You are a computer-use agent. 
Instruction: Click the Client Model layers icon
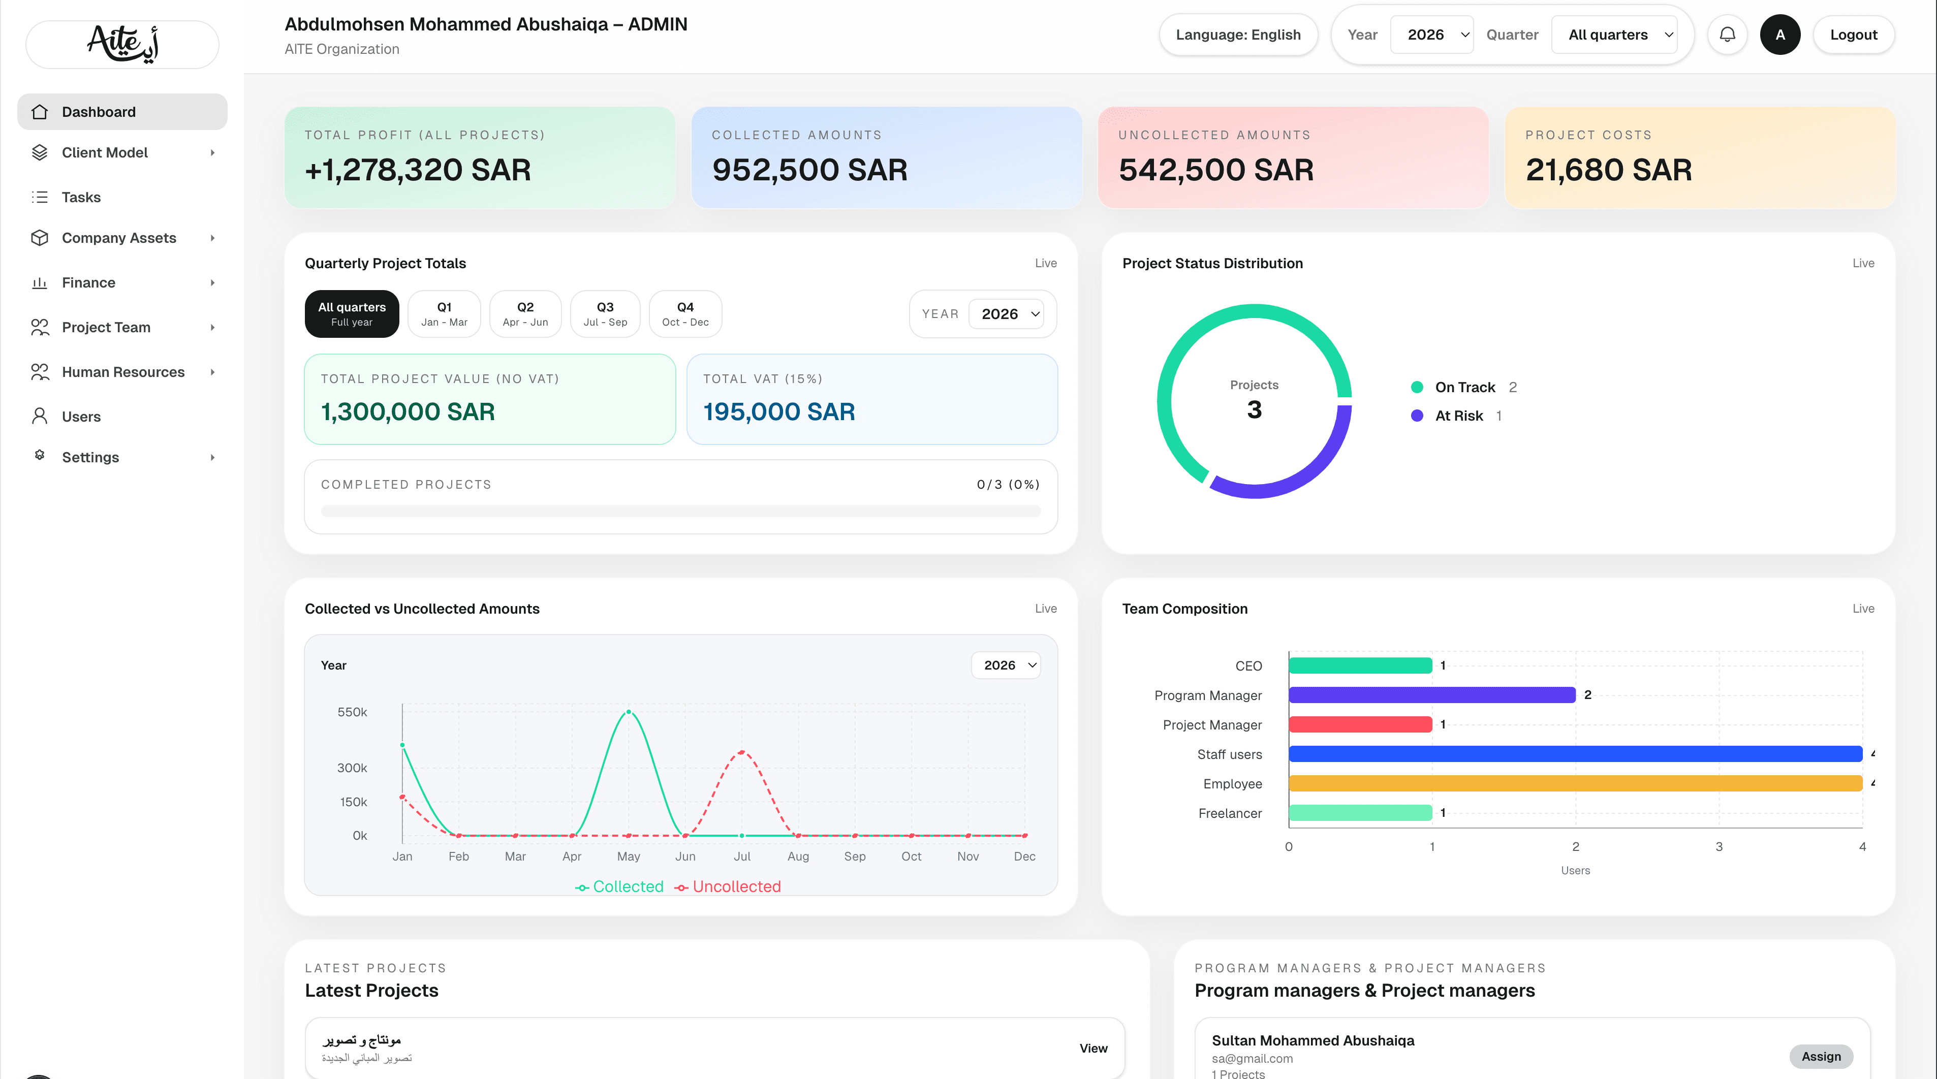(40, 152)
